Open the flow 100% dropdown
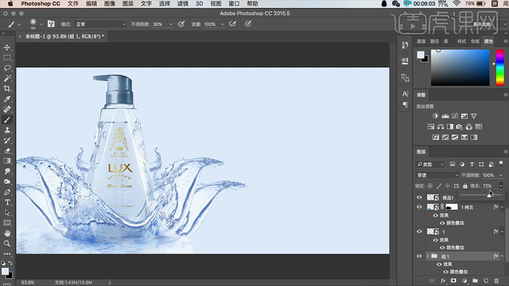 (222, 24)
